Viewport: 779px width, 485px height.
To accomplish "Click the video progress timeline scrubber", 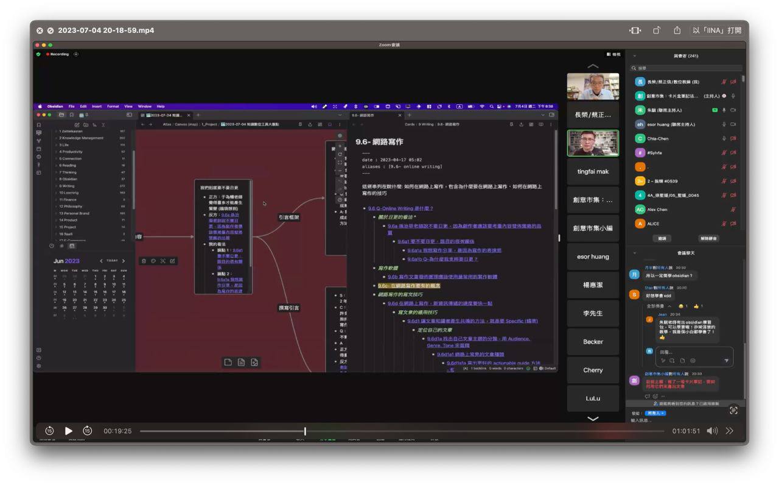I will click(305, 431).
